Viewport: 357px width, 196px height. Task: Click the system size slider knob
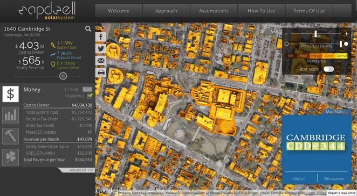click(x=63, y=76)
